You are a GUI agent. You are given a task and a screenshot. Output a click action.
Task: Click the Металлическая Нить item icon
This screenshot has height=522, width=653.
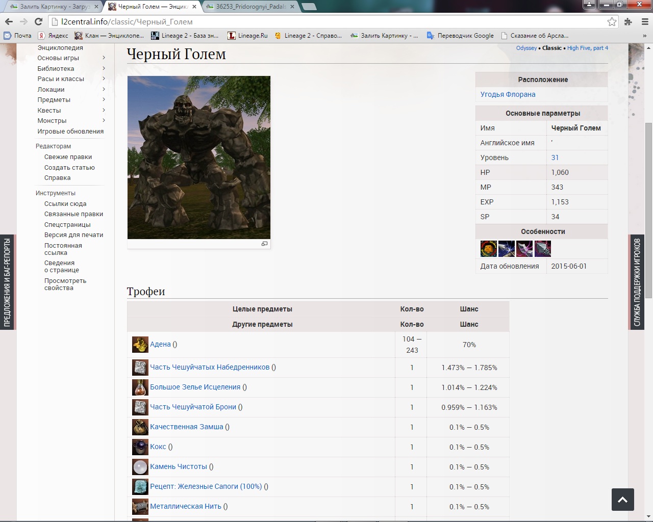[140, 507]
